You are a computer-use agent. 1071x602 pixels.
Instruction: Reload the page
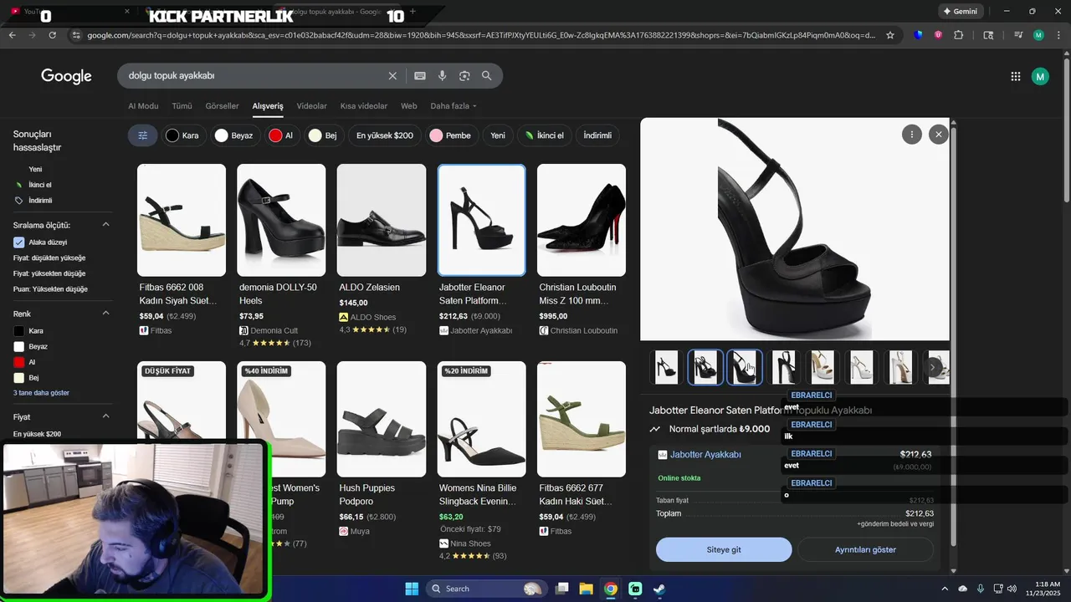tap(53, 35)
